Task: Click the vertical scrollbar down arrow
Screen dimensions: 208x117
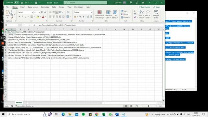Action: click(163, 100)
